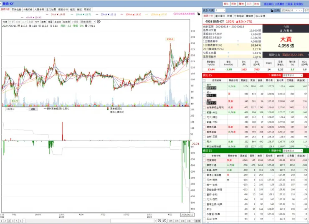309x224 pixels.
Task: Tick the checkbox for 凱基-台北 buyer row
Action: point(204,112)
